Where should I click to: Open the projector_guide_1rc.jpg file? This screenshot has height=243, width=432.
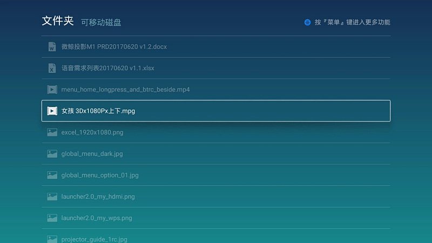(x=94, y=239)
